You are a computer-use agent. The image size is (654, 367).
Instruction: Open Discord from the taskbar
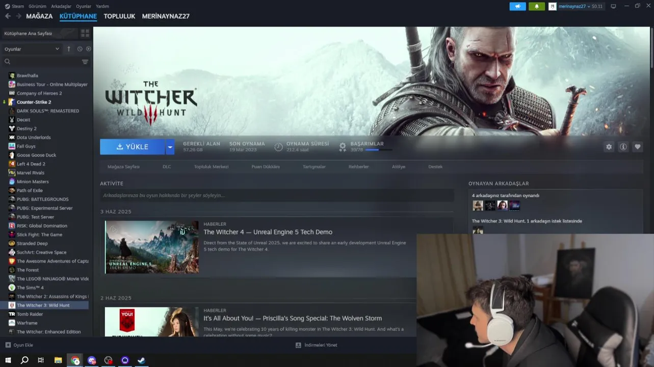coord(92,360)
